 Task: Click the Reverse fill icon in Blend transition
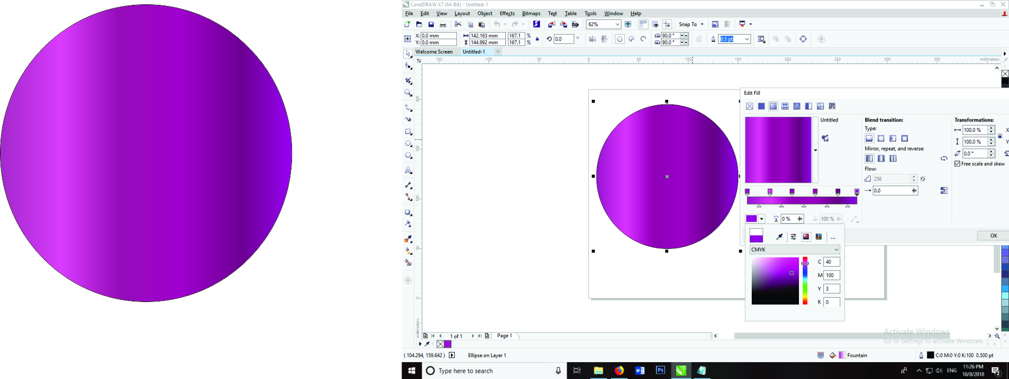tap(944, 158)
